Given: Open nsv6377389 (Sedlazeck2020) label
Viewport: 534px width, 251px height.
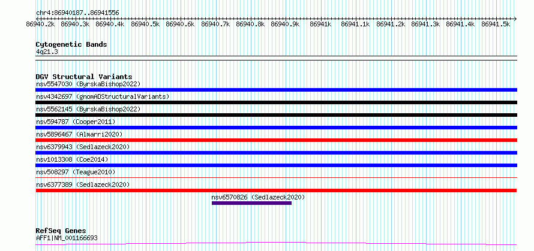Looking at the screenshot, I should [x=83, y=185].
